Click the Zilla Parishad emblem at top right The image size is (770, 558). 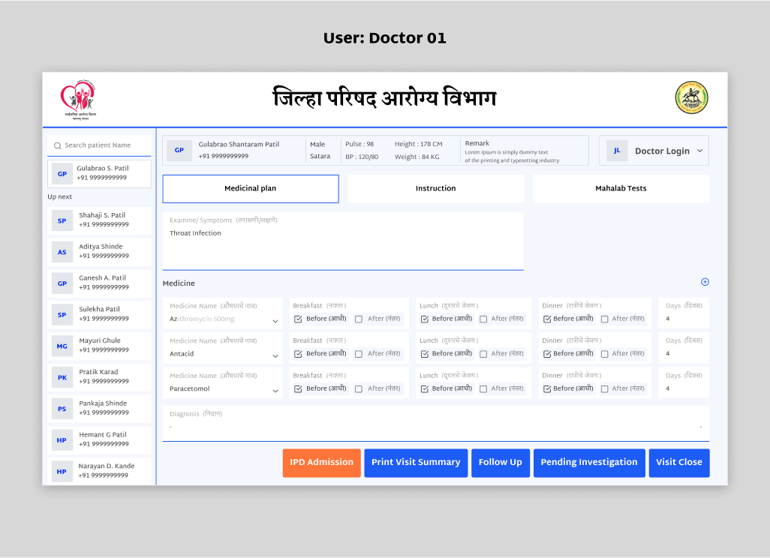click(x=691, y=98)
